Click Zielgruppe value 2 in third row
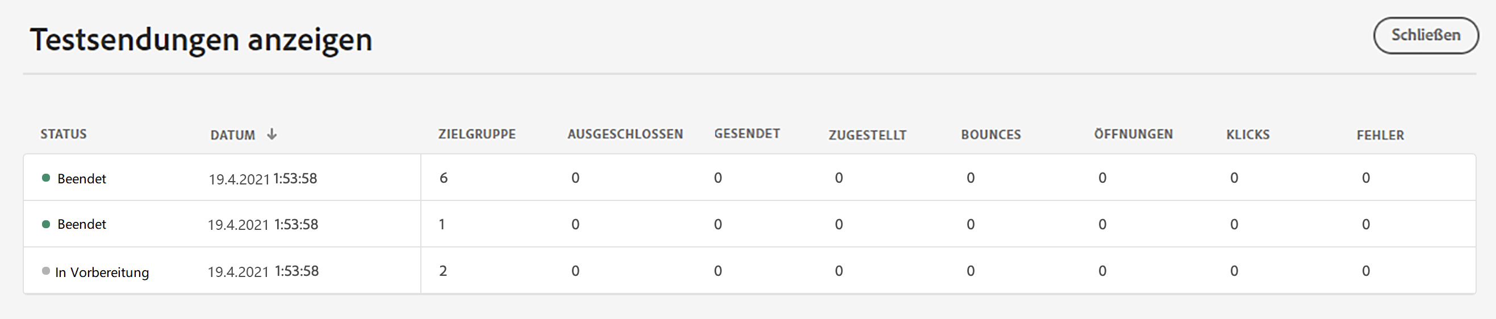 pyautogui.click(x=443, y=271)
